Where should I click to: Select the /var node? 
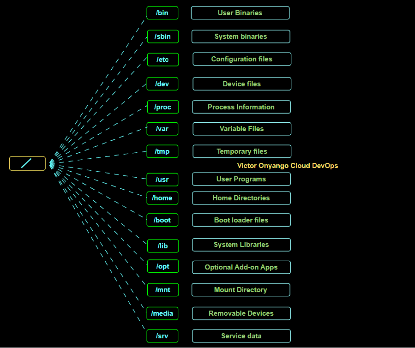pyautogui.click(x=162, y=129)
